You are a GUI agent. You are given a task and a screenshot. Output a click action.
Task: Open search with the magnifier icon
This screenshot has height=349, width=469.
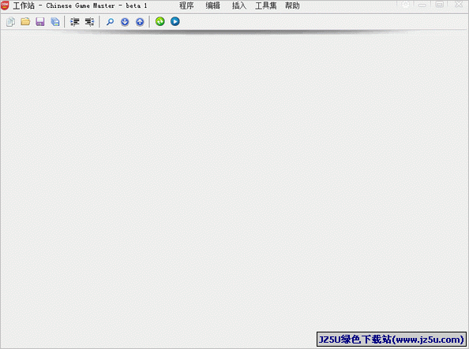pyautogui.click(x=110, y=22)
